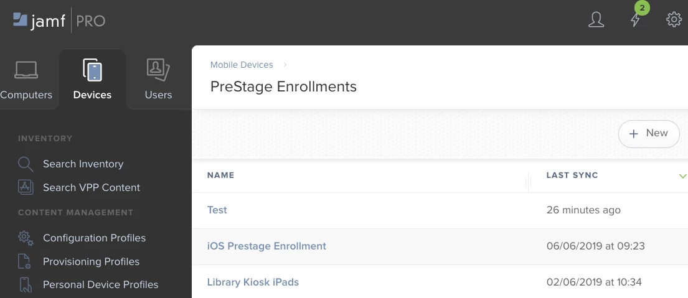Open Library Kiosk iPads enrollment
Viewport: 688px width, 298px height.
pos(253,282)
